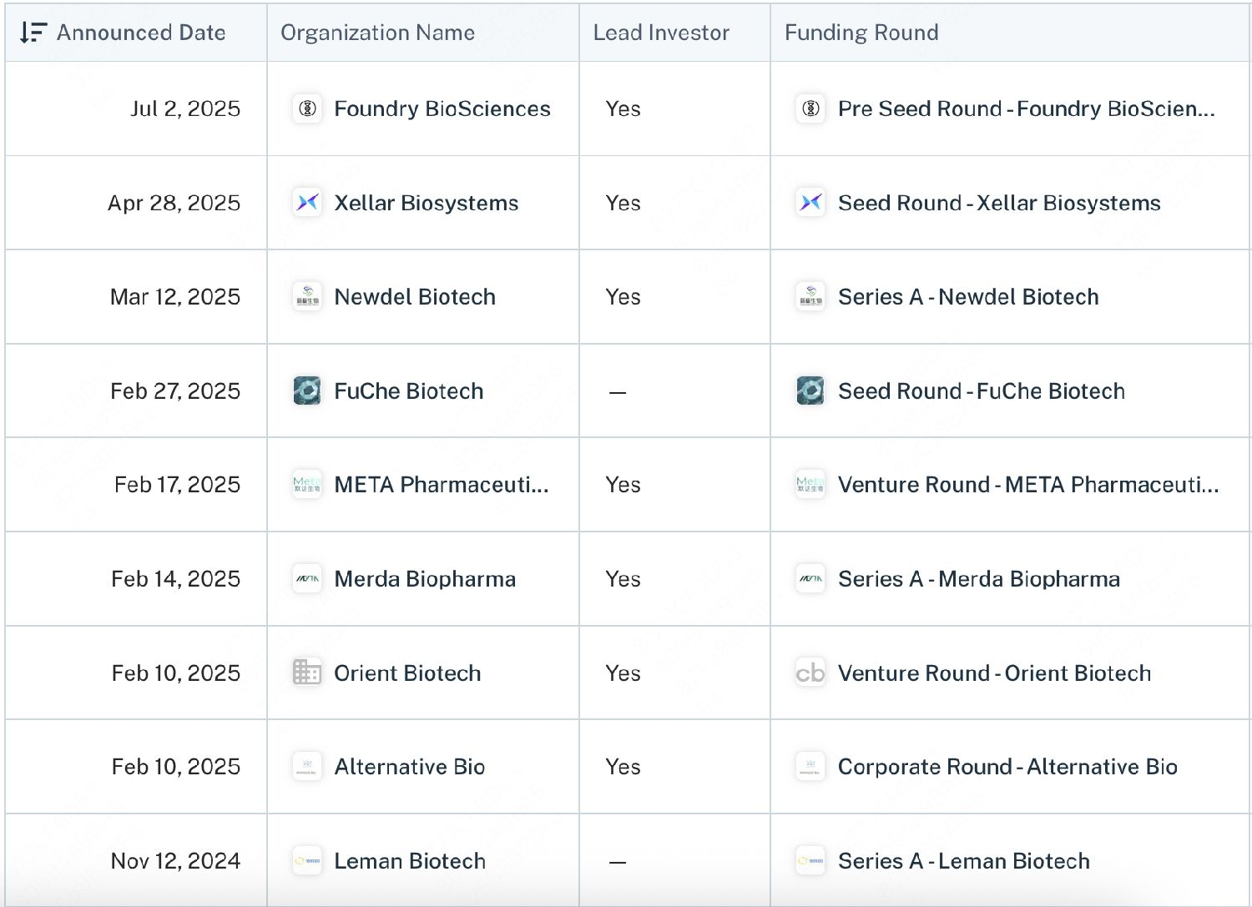
Task: Open Seed Round - Xellar Biosystems link
Action: click(999, 203)
